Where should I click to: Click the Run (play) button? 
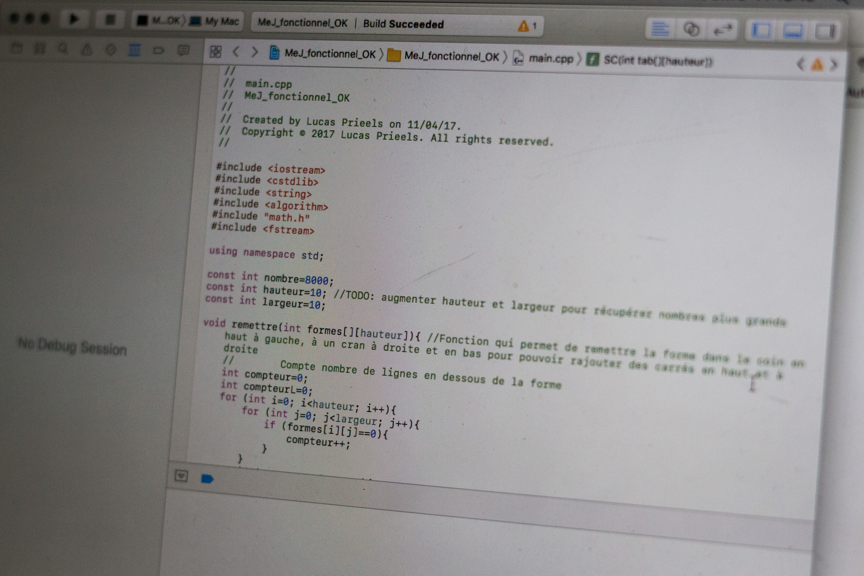[x=74, y=19]
